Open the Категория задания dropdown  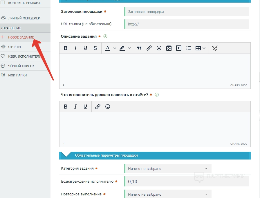pyautogui.click(x=168, y=168)
